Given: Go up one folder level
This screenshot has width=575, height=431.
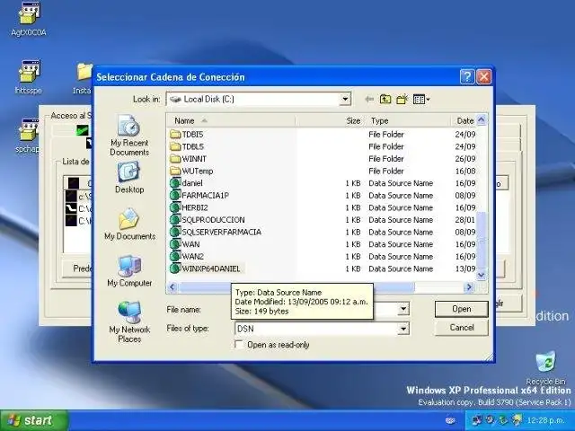Looking at the screenshot, I should [385, 99].
